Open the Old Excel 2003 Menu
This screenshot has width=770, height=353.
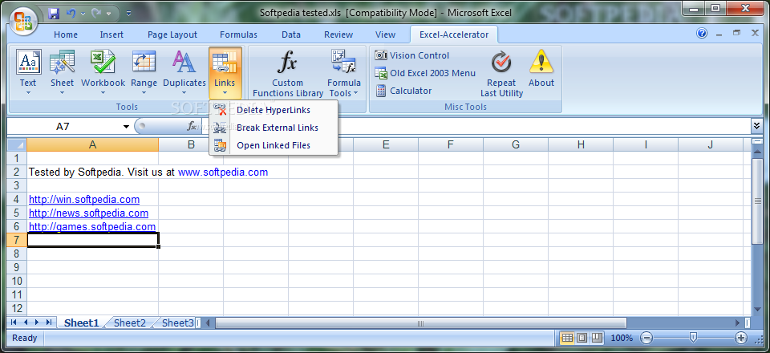(x=425, y=73)
